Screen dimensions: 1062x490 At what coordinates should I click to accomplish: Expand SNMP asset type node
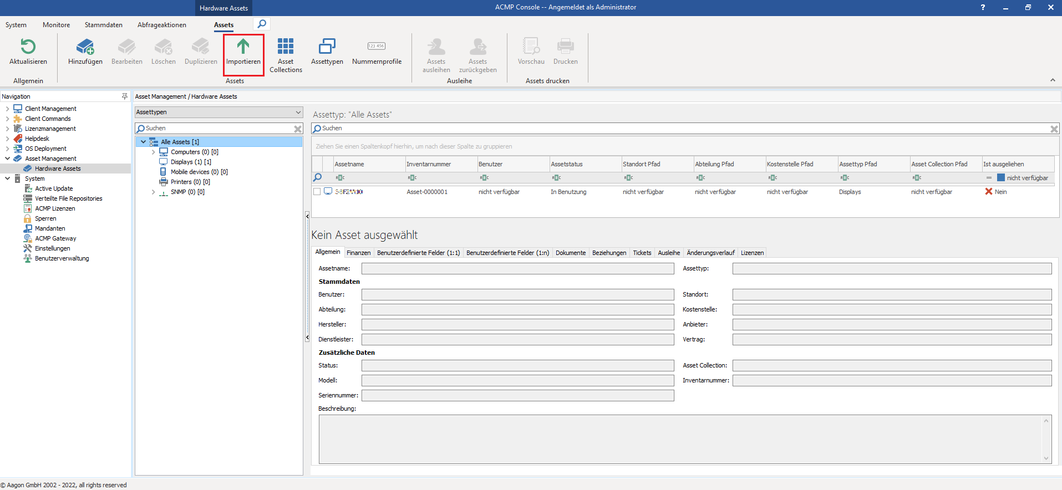(x=154, y=192)
